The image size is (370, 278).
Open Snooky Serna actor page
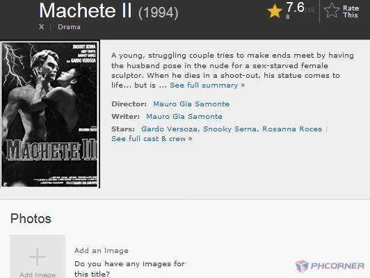230,129
